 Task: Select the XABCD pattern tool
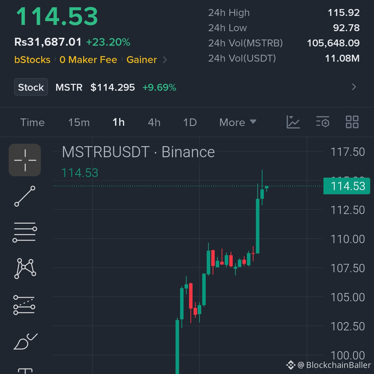point(25,269)
